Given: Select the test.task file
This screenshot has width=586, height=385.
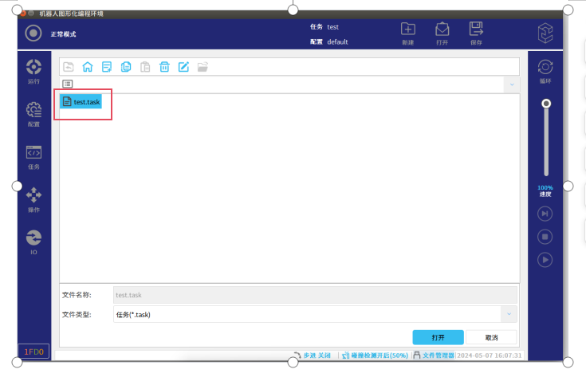Looking at the screenshot, I should [x=81, y=102].
